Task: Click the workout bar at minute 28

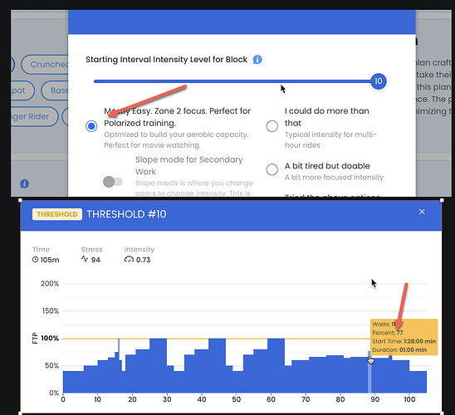Action: [159, 365]
